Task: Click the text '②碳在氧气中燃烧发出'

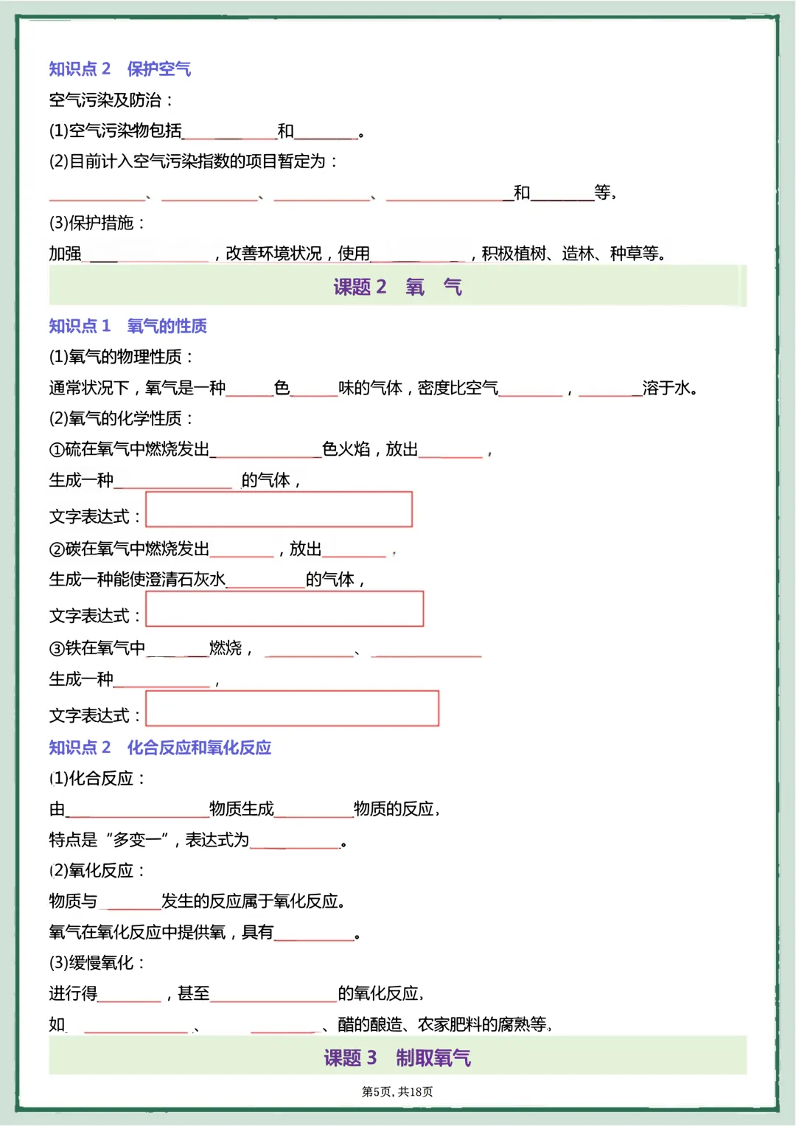Action: click(130, 549)
